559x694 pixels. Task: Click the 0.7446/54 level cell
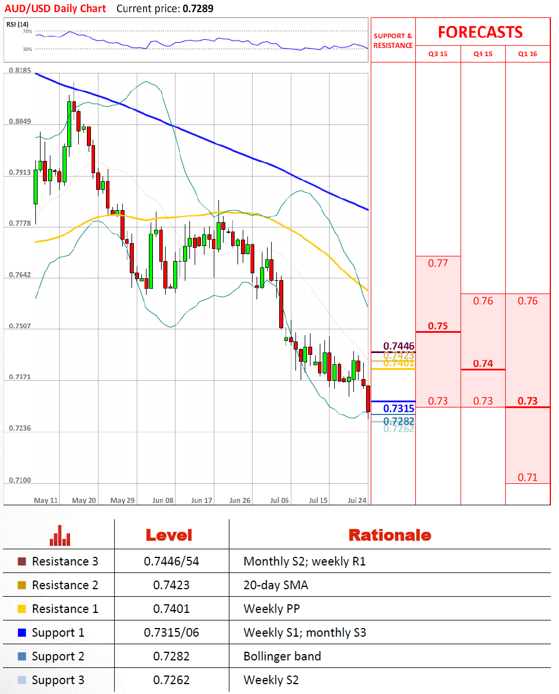coord(171,561)
